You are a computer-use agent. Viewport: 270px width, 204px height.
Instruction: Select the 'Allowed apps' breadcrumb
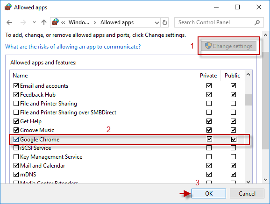point(117,22)
